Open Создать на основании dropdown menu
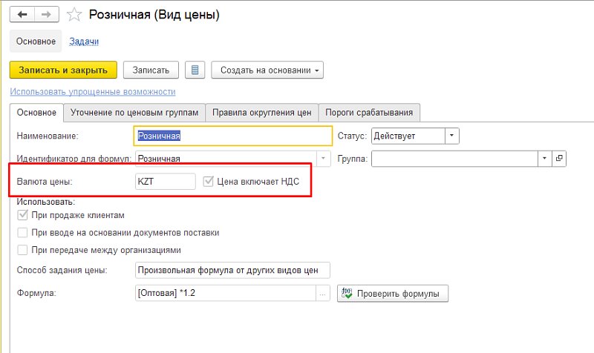594x353 pixels. (x=268, y=70)
